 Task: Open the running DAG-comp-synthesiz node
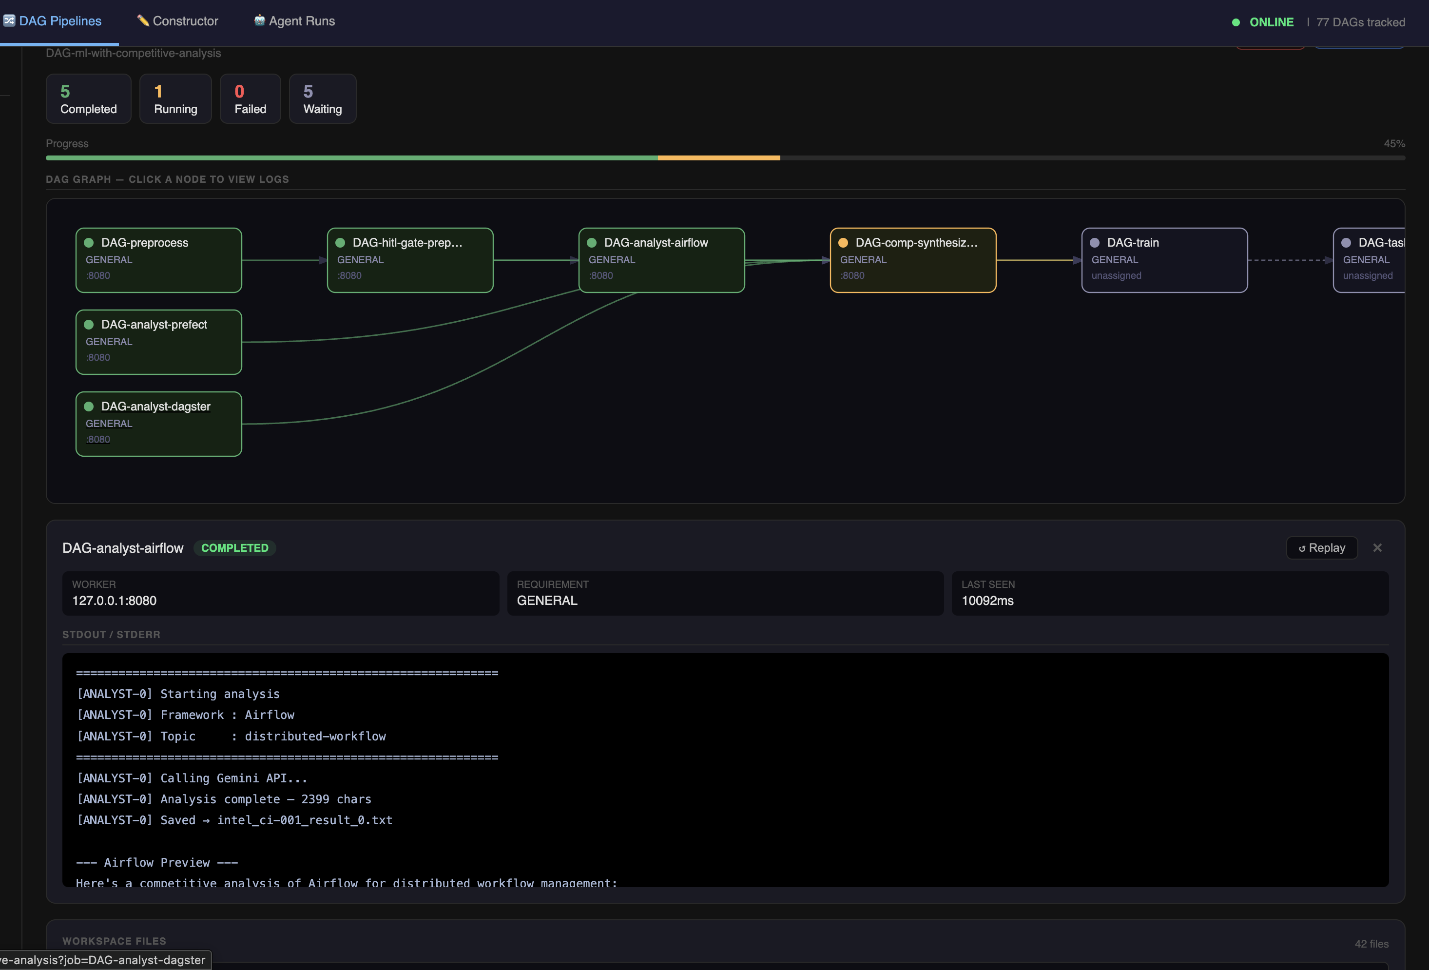(x=913, y=260)
